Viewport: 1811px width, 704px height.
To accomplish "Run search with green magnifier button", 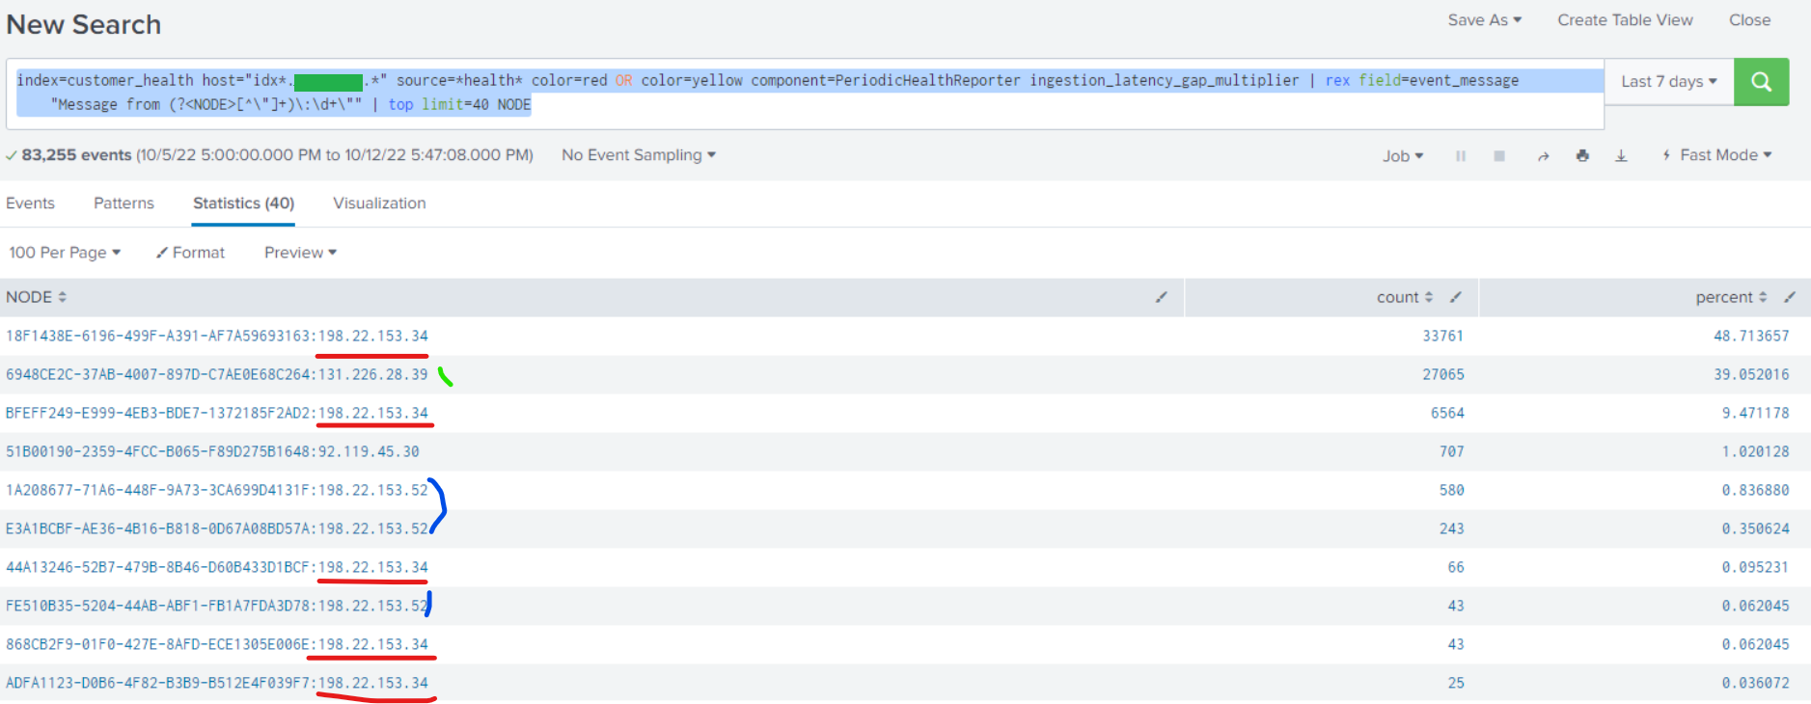I will 1761,82.
